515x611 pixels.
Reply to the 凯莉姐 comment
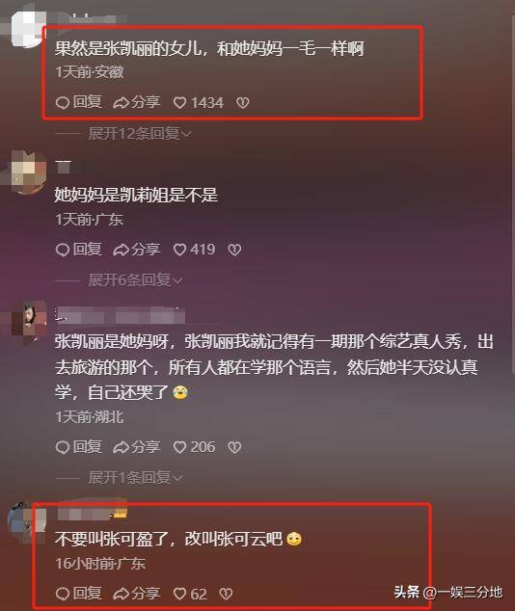79,250
